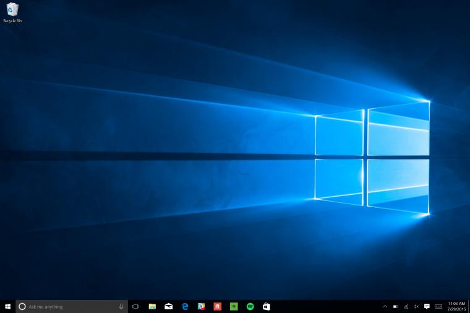
Task: Click Show Desktop strip past the clock
Action: coord(469,306)
